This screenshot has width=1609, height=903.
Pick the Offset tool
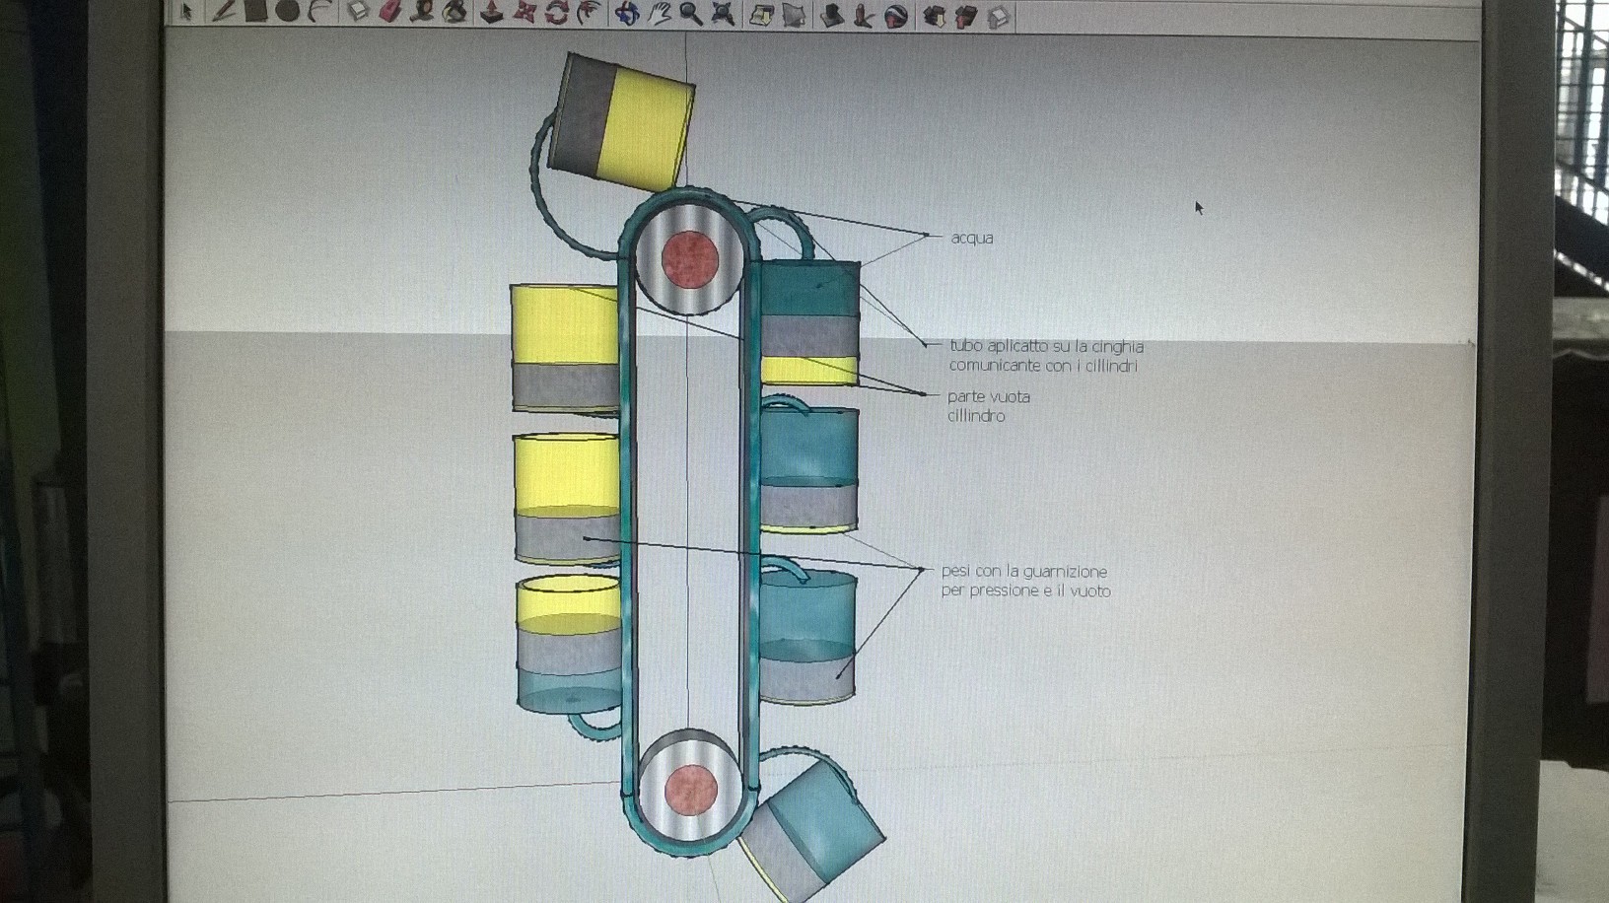click(588, 13)
